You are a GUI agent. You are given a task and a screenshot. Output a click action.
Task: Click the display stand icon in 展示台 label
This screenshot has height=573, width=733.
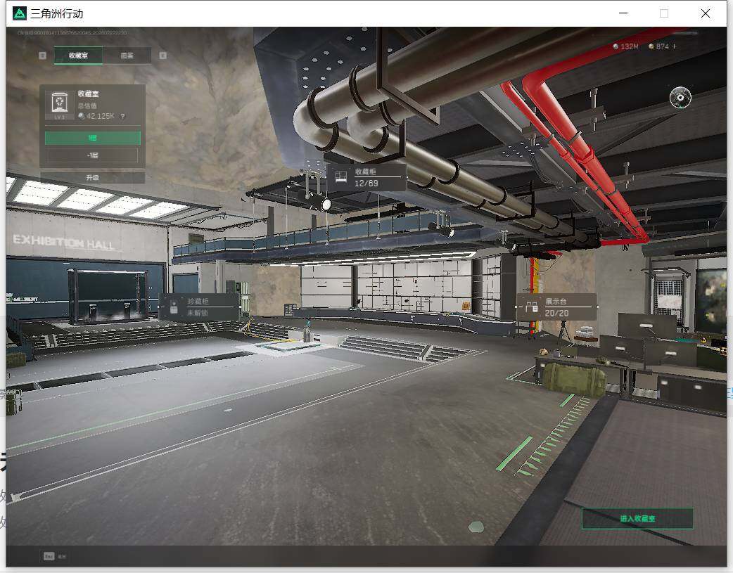tap(532, 307)
